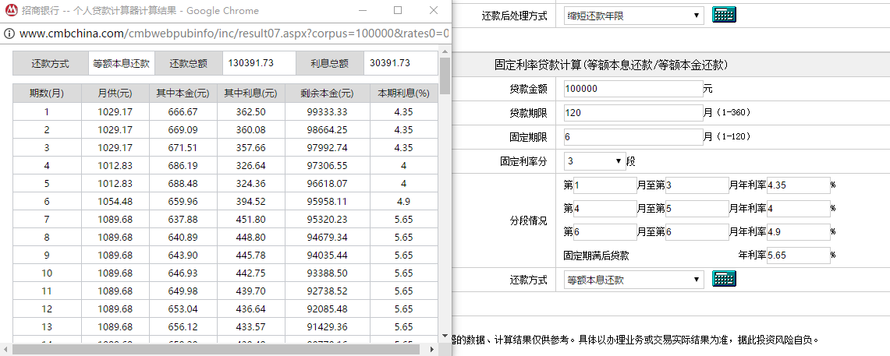Click the address bar URL text
The height and width of the screenshot is (356, 890).
pos(234,33)
